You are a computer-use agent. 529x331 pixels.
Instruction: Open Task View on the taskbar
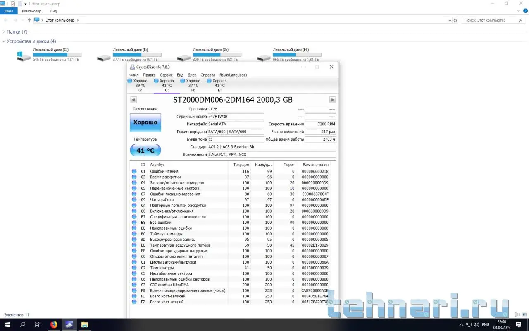pos(38,325)
